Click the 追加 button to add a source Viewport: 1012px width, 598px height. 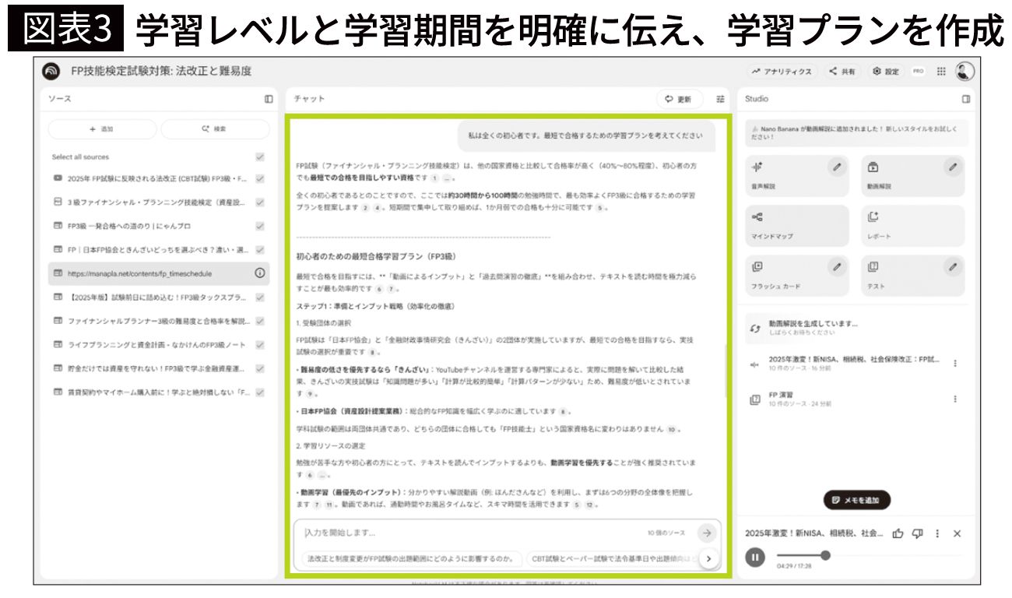click(x=101, y=129)
